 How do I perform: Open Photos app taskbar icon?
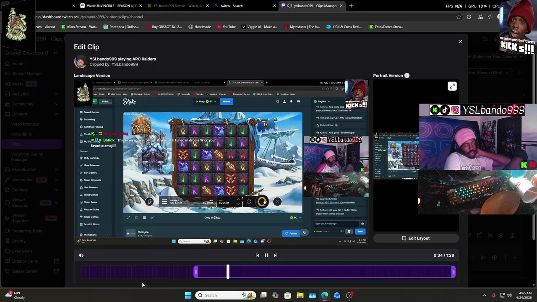click(x=312, y=295)
